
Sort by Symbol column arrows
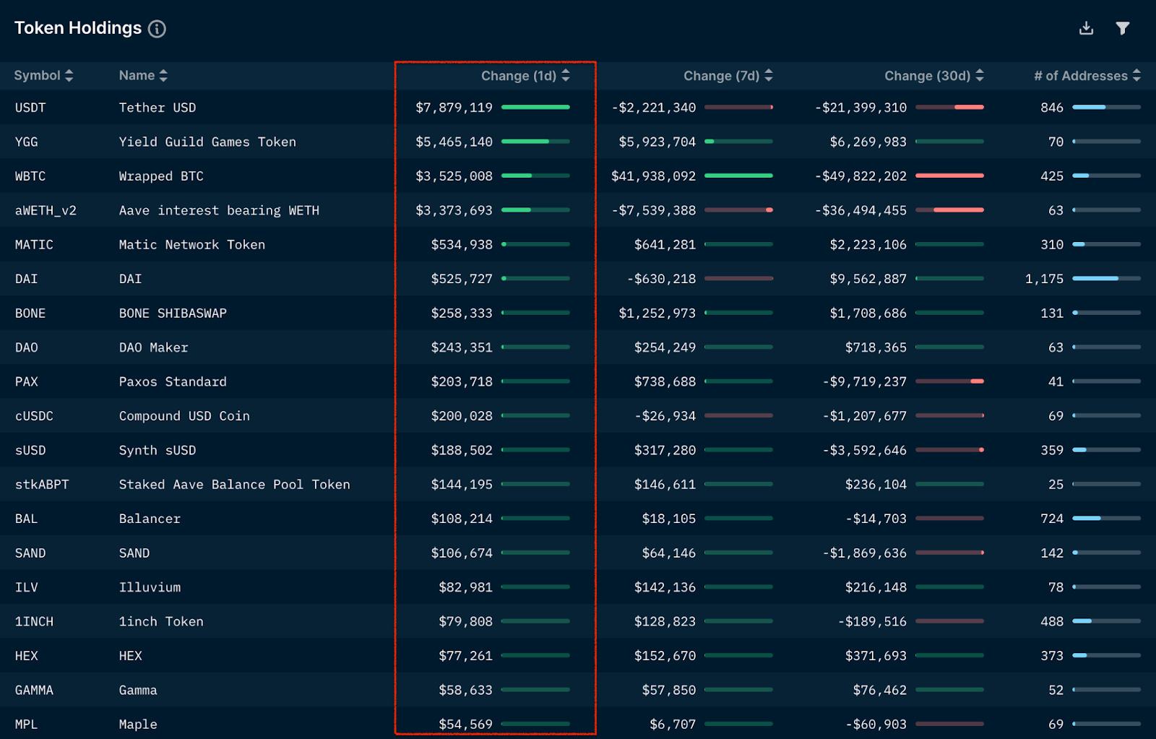point(69,76)
